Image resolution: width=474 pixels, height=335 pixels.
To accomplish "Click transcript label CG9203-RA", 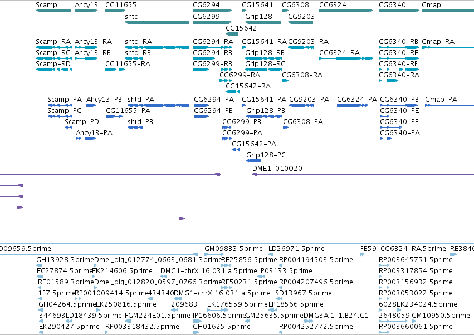I will 308,42.
